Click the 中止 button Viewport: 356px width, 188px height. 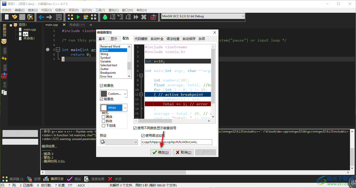tap(20, 134)
